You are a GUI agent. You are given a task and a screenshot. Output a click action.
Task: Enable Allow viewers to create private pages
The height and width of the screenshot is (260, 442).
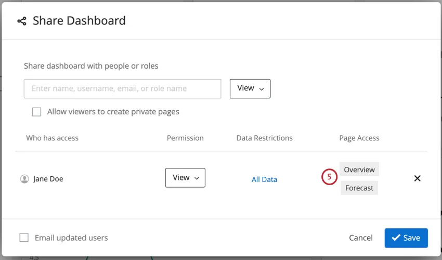tap(36, 112)
